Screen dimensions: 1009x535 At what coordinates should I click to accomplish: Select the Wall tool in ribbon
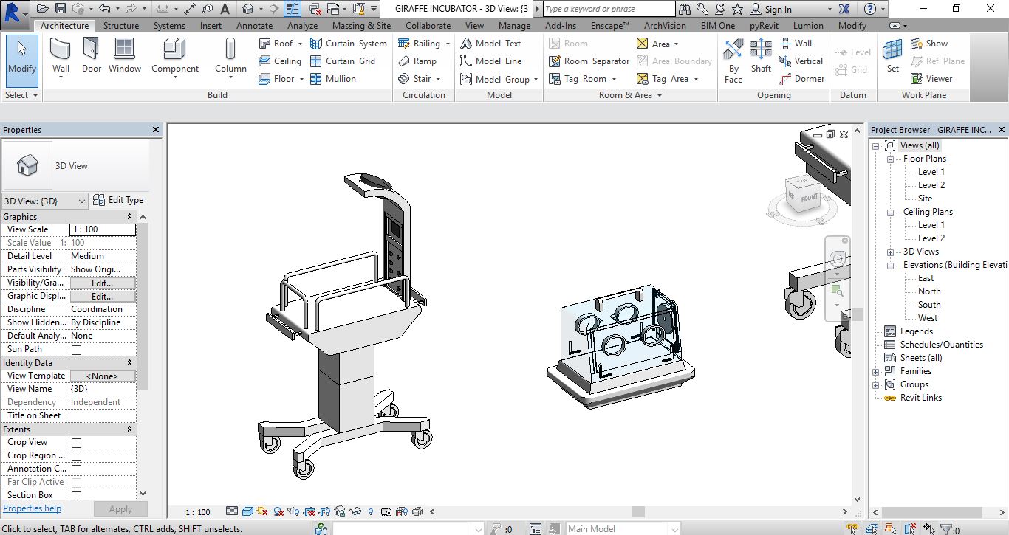point(61,56)
